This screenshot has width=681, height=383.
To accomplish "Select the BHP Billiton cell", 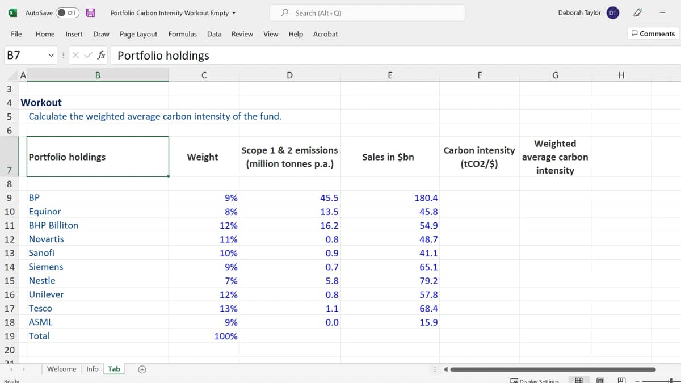I will tap(98, 225).
